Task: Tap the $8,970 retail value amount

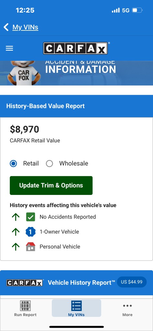Action: [x=25, y=129]
